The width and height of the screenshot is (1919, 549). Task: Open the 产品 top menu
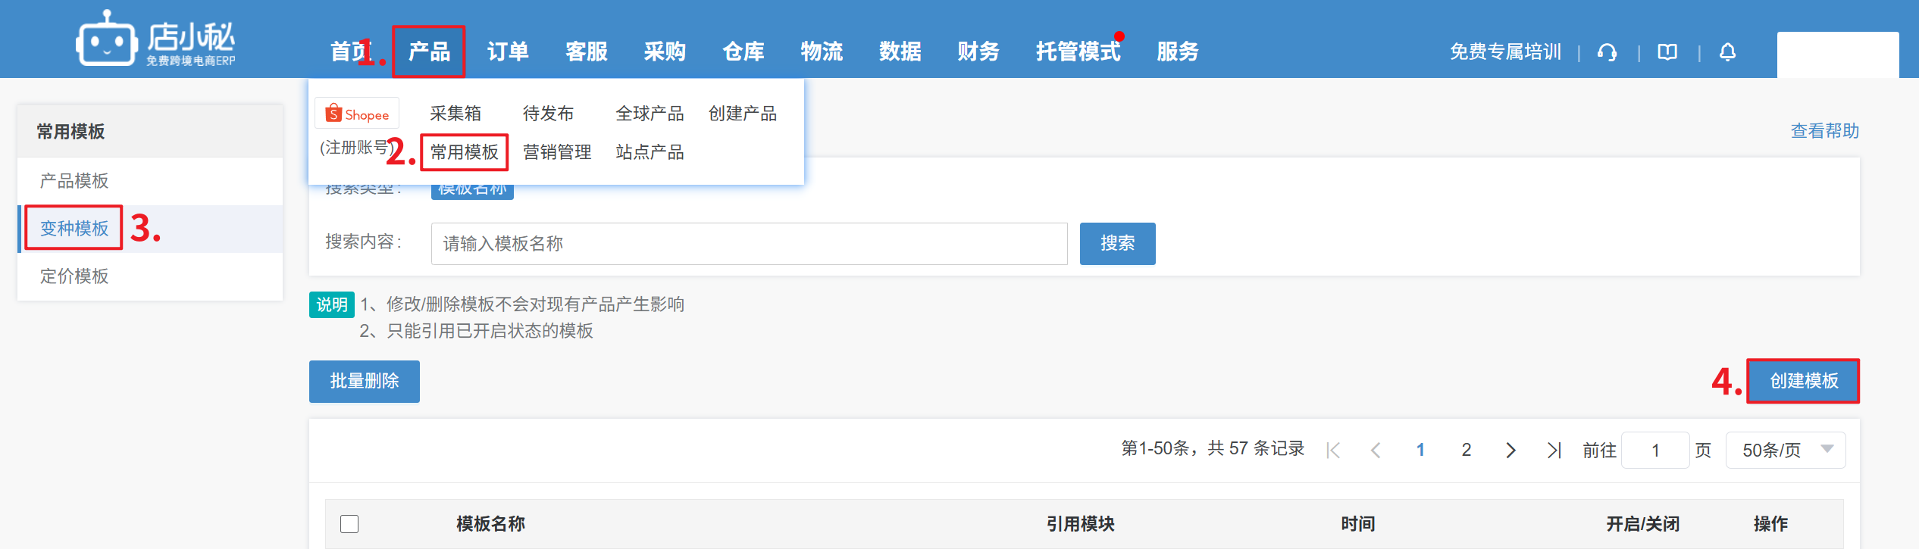pos(429,51)
